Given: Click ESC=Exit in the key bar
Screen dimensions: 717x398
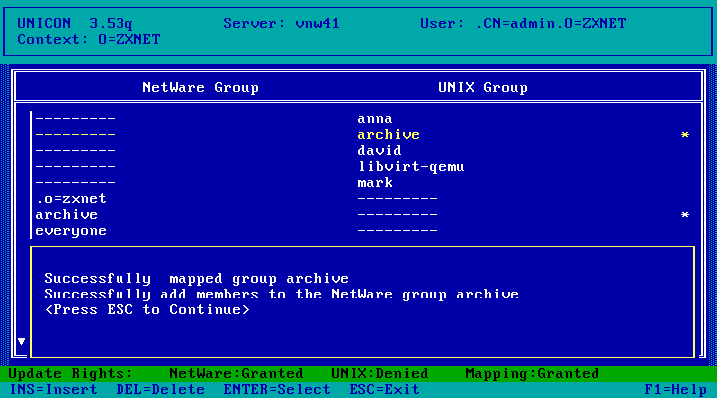Looking at the screenshot, I should [384, 390].
